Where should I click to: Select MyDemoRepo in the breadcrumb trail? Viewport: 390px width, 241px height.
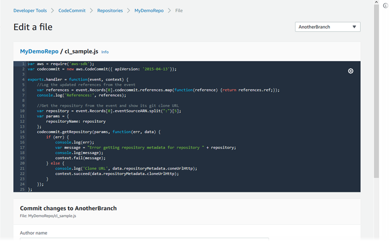(x=149, y=10)
